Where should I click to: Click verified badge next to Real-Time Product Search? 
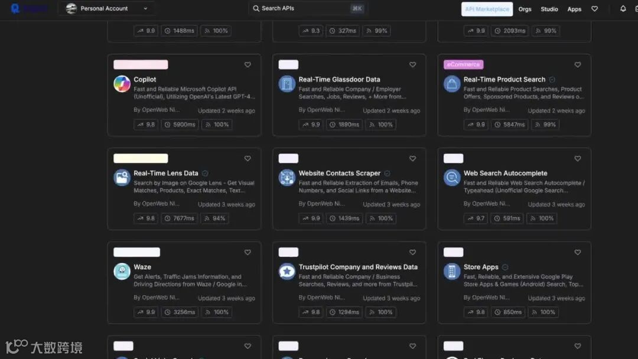552,79
